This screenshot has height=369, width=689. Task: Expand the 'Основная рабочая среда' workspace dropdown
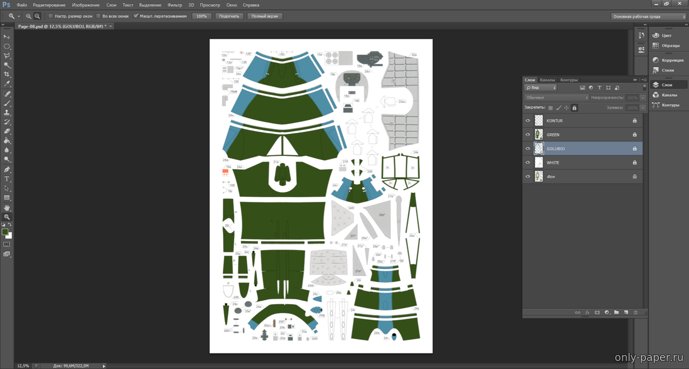pos(648,17)
